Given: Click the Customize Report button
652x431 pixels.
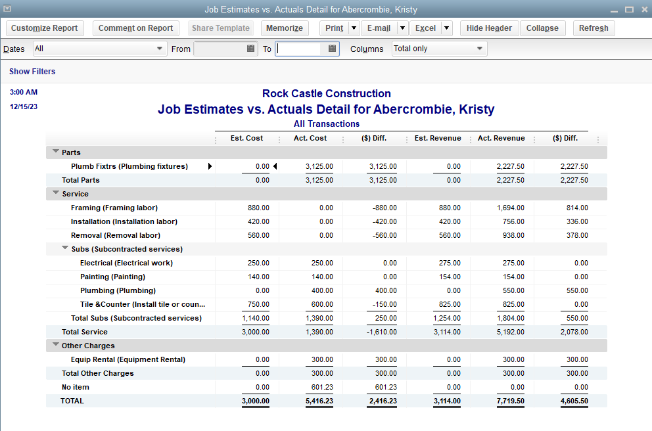Looking at the screenshot, I should coord(45,28).
